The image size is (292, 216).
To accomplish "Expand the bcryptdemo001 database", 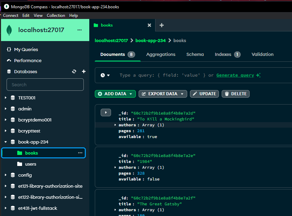I will (6, 120).
